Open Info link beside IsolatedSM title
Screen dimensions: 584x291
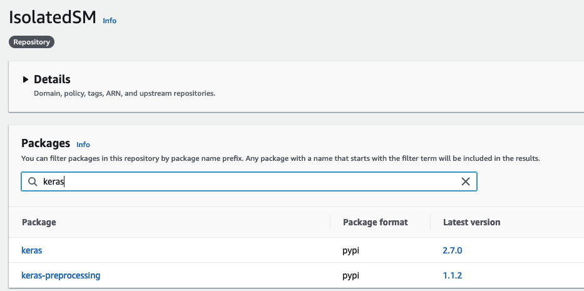coord(110,21)
